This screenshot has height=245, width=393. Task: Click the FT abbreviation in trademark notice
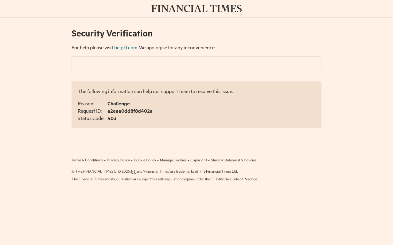pos(133,171)
